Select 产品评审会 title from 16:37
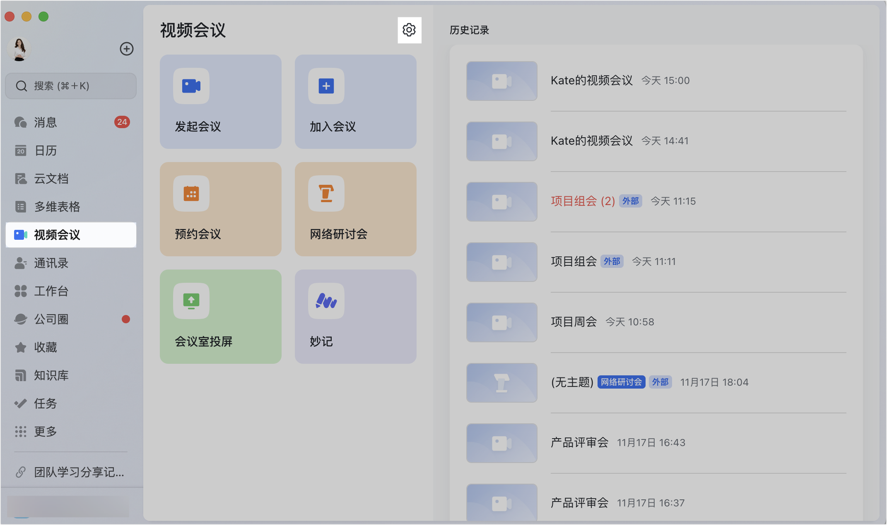The width and height of the screenshot is (887, 525). pos(580,503)
